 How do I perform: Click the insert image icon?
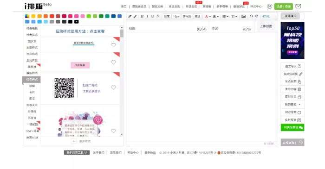tap(244, 16)
